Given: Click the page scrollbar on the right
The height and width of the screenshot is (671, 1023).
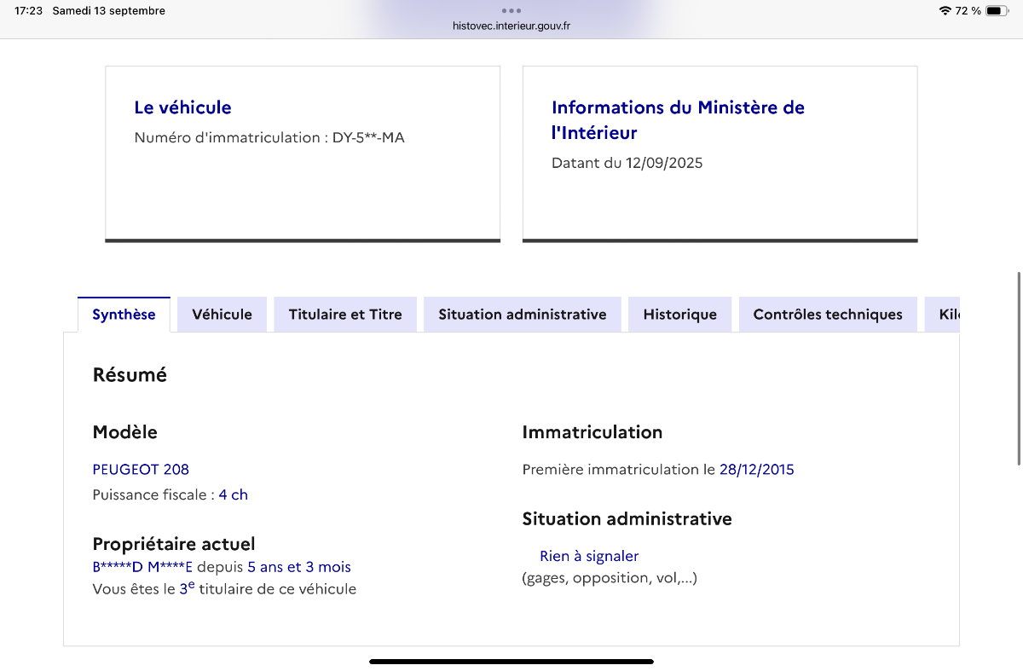Looking at the screenshot, I should [1019, 368].
